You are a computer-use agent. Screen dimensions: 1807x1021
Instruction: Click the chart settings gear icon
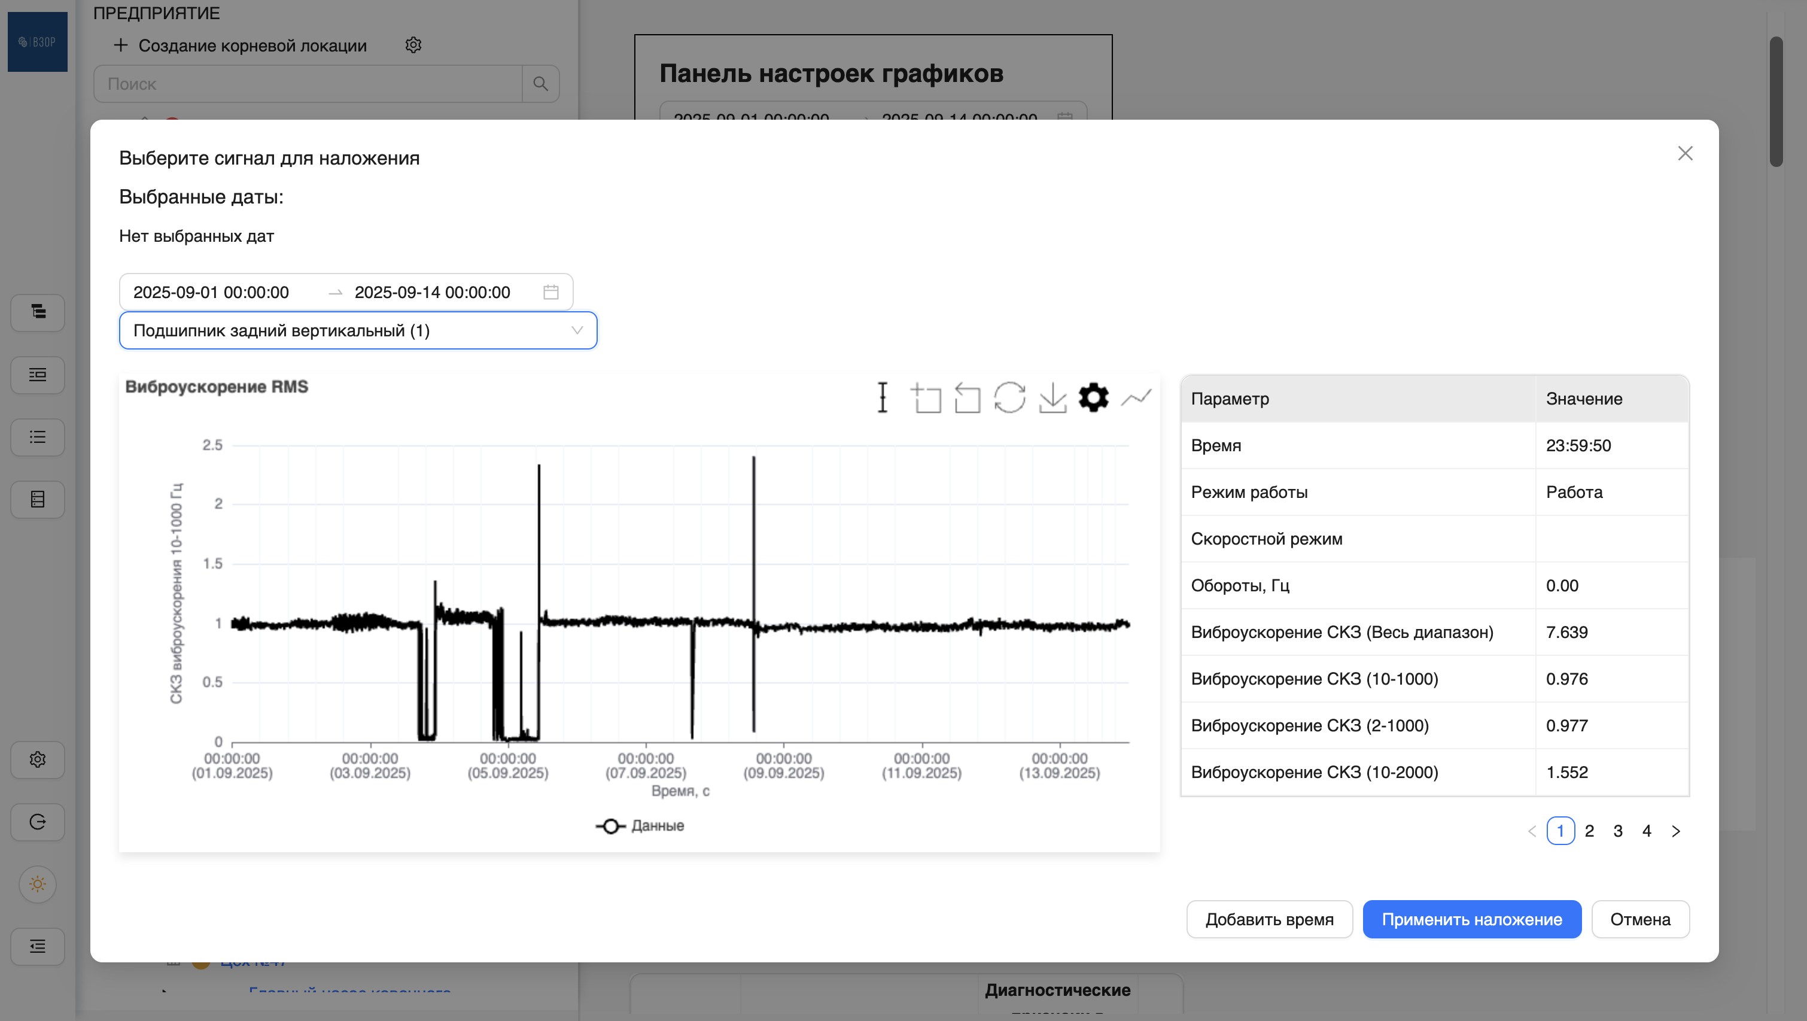pyautogui.click(x=1093, y=398)
